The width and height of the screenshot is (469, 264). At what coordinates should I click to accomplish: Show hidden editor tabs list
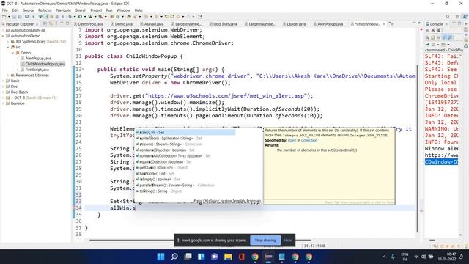(391, 24)
